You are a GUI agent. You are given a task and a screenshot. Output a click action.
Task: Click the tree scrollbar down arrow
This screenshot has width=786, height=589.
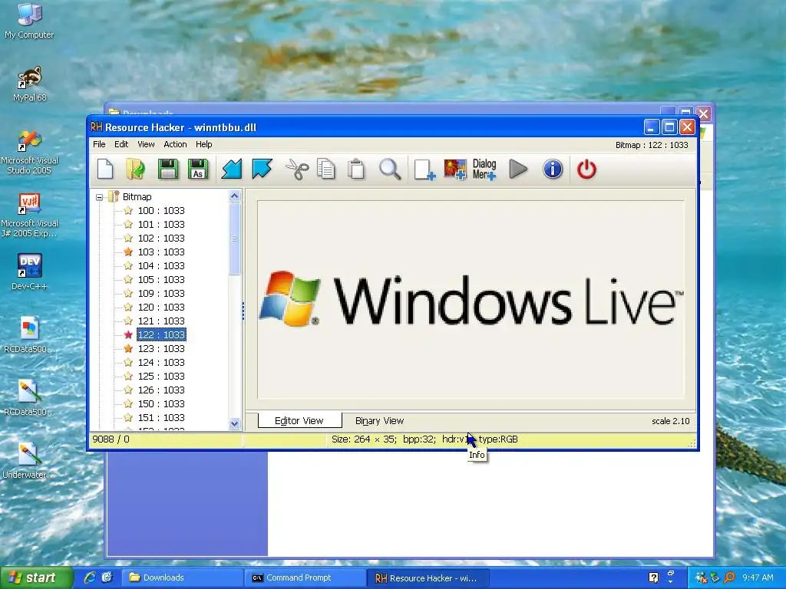point(235,423)
